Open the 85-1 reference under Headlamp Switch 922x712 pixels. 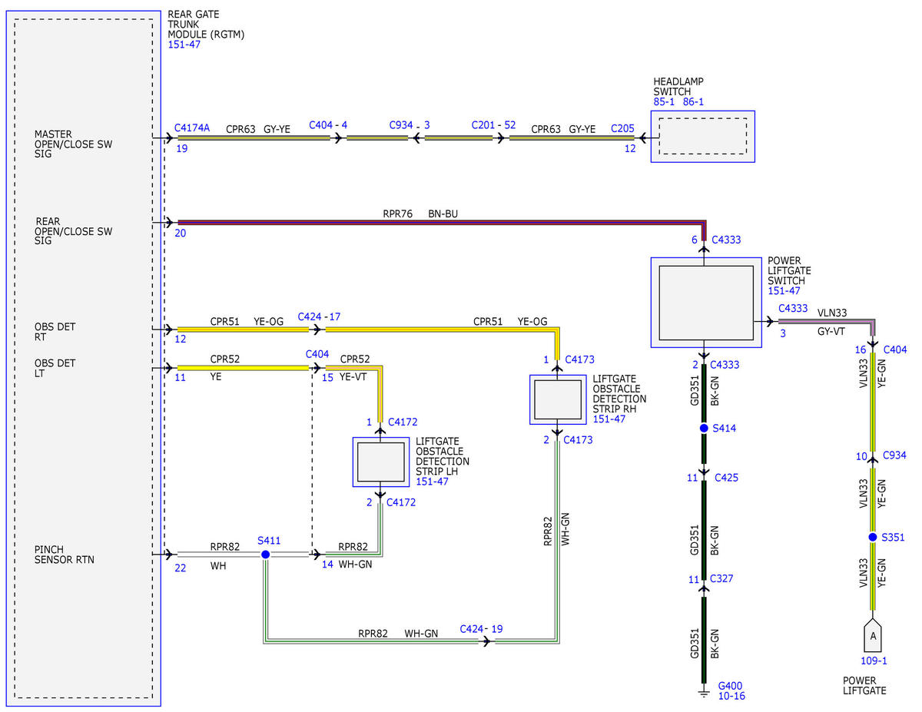tap(664, 101)
